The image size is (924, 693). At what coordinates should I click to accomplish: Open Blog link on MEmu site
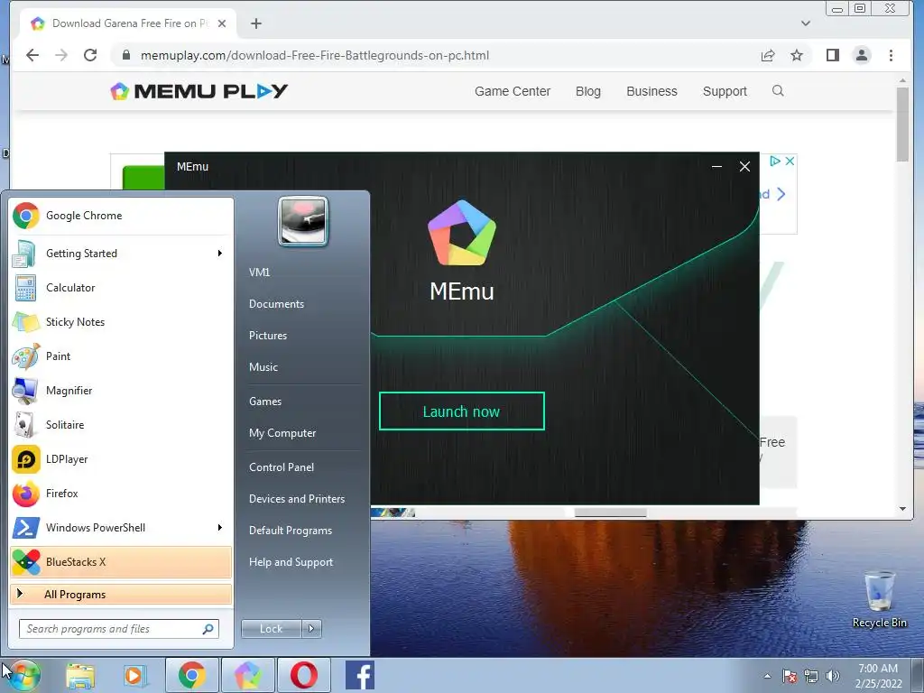pyautogui.click(x=588, y=91)
